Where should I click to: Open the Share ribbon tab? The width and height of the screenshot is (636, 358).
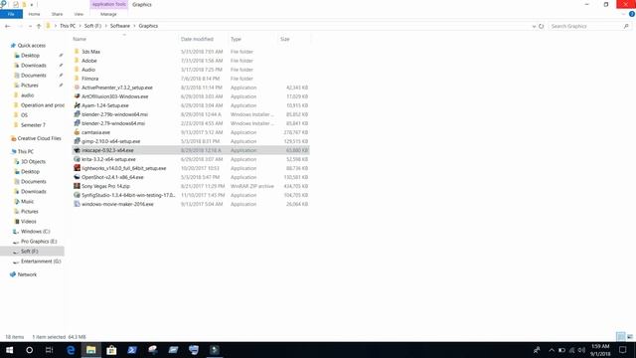point(58,14)
